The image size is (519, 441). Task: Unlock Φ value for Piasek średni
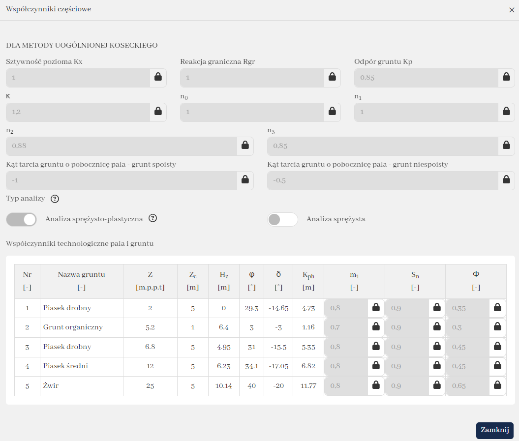497,366
